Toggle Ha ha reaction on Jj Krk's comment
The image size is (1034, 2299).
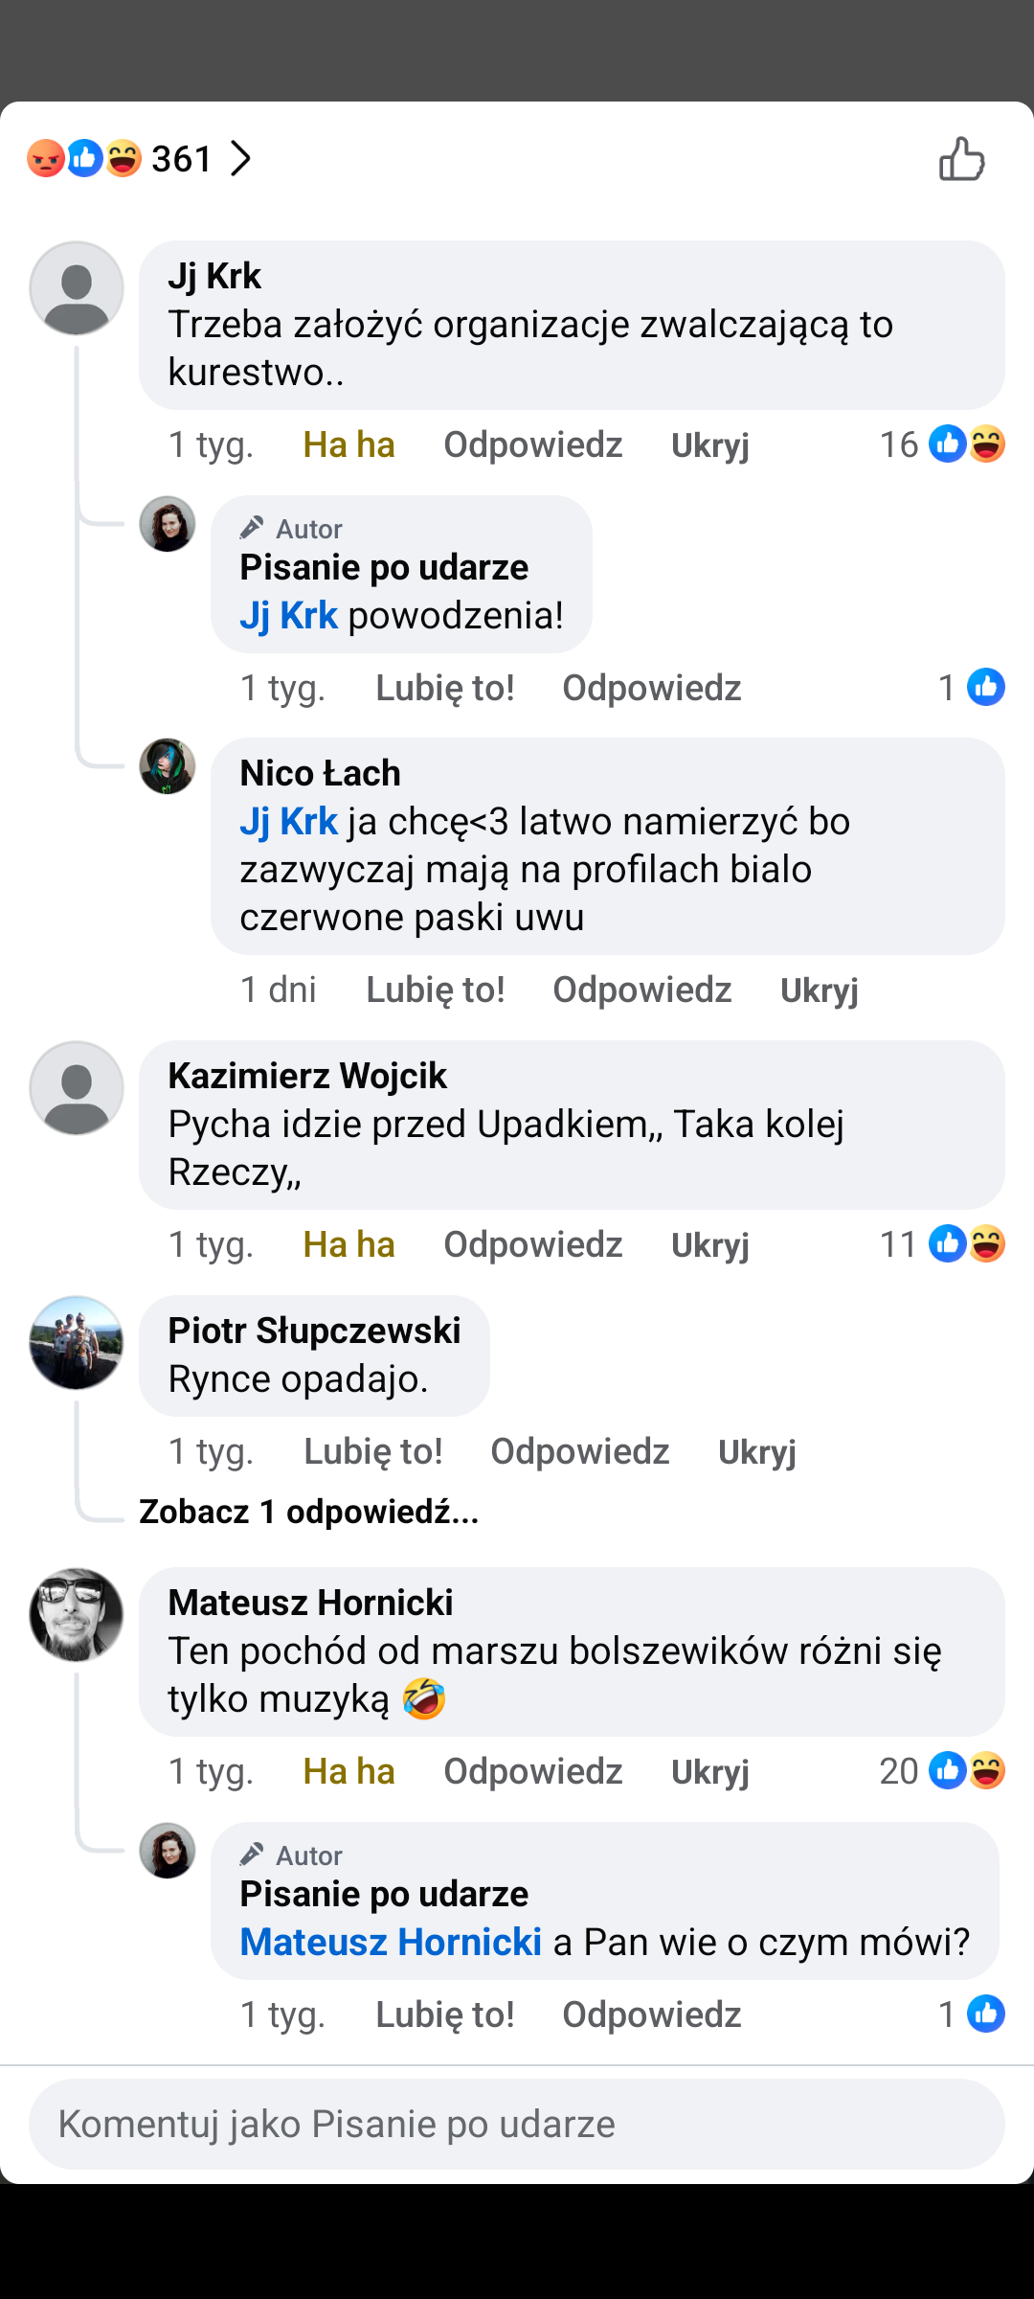pyautogui.click(x=348, y=445)
